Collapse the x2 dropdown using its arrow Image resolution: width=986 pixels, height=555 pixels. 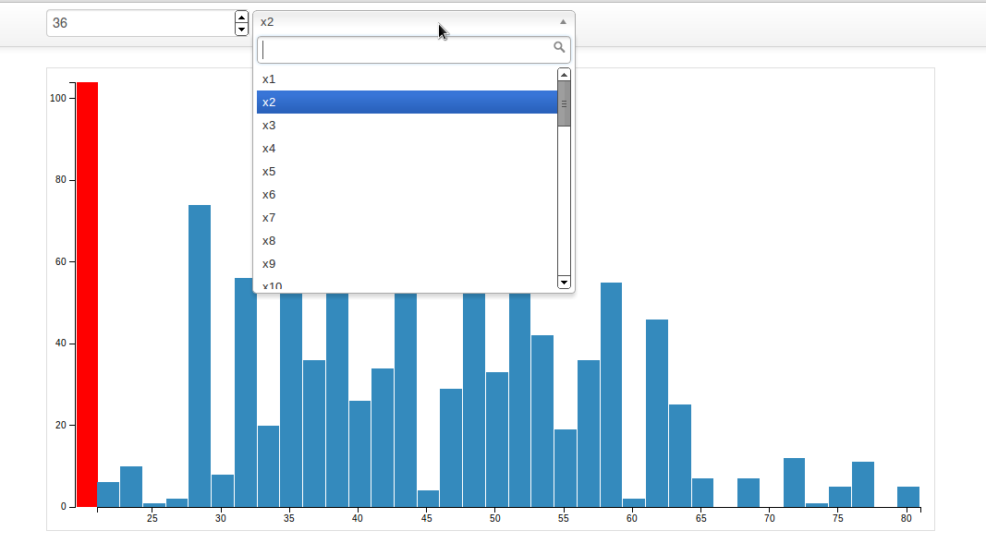[x=563, y=21]
